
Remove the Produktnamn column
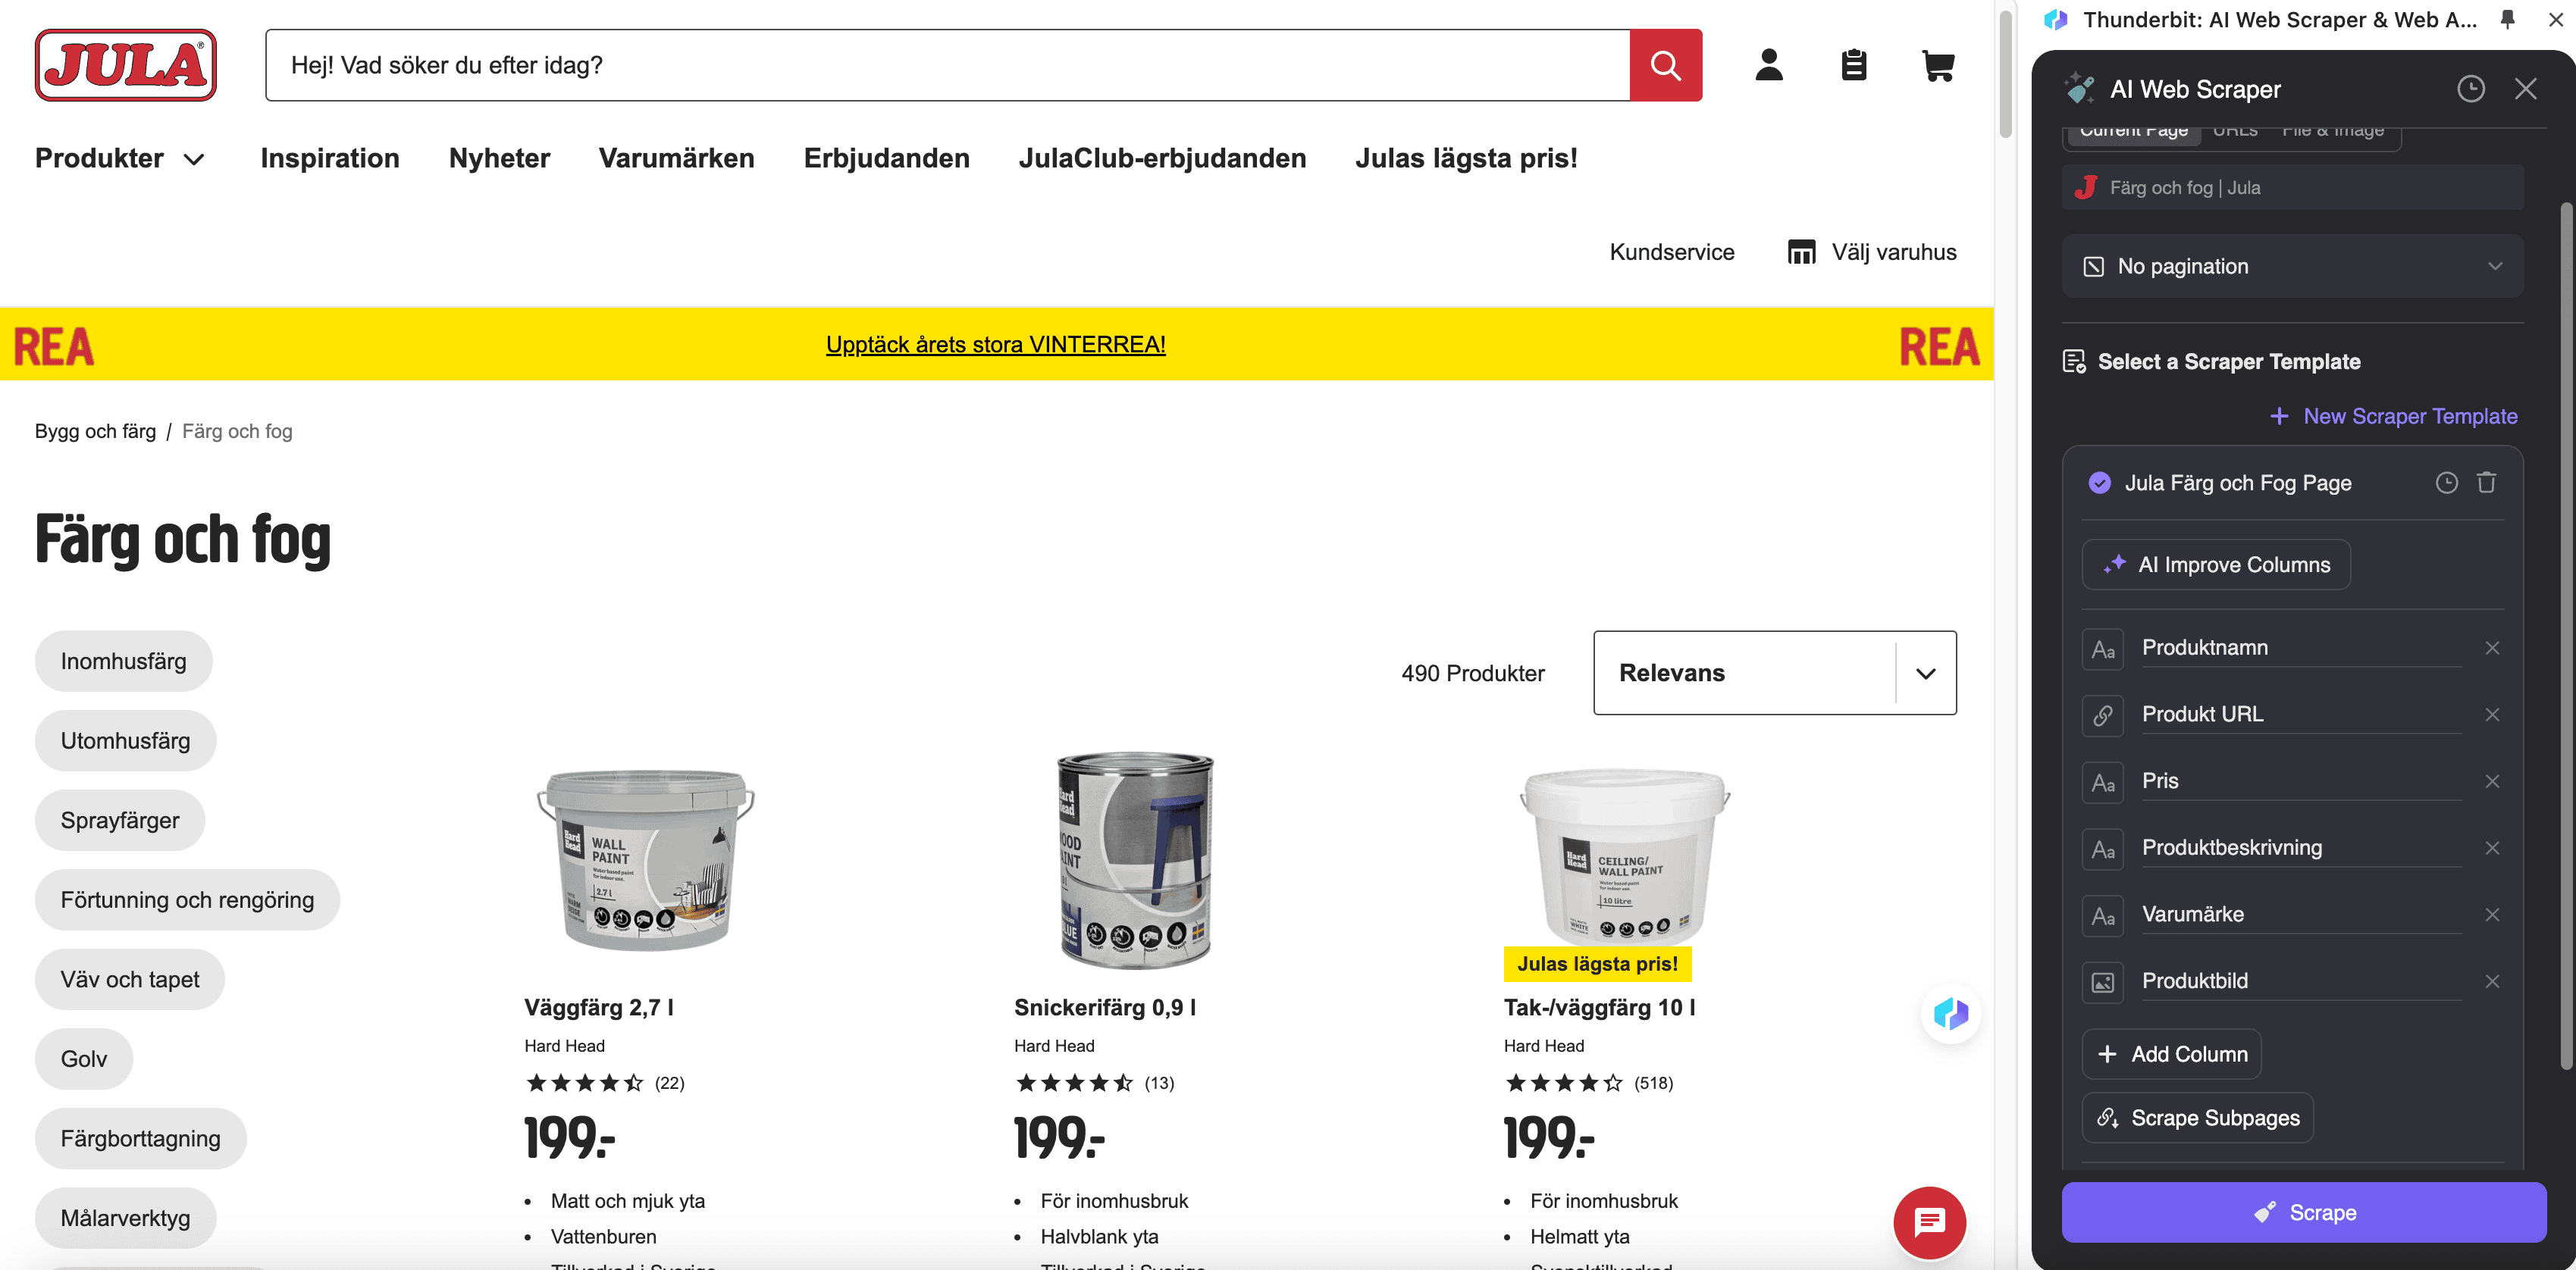(x=2492, y=649)
